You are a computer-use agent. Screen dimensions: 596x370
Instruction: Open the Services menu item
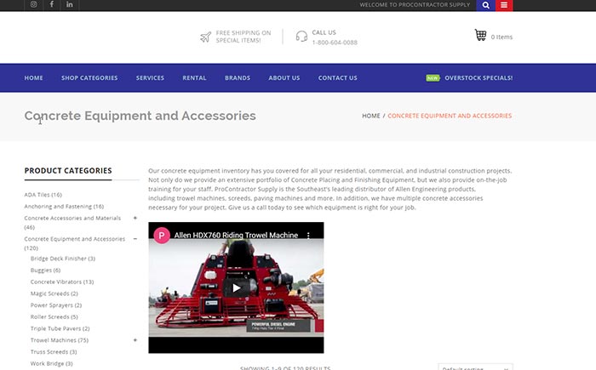pyautogui.click(x=150, y=78)
